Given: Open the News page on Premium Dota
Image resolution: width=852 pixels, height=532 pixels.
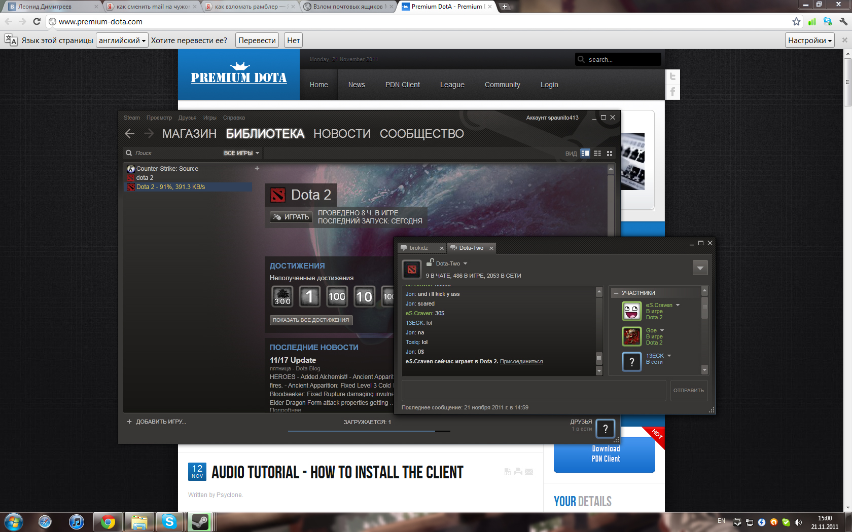Looking at the screenshot, I should click(x=357, y=85).
